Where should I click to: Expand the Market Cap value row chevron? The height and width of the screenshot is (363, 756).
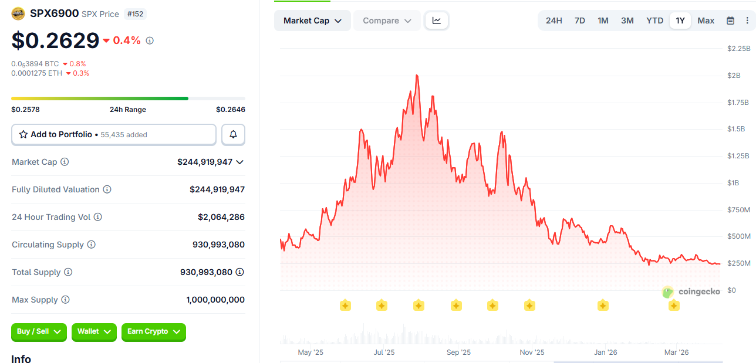click(239, 162)
